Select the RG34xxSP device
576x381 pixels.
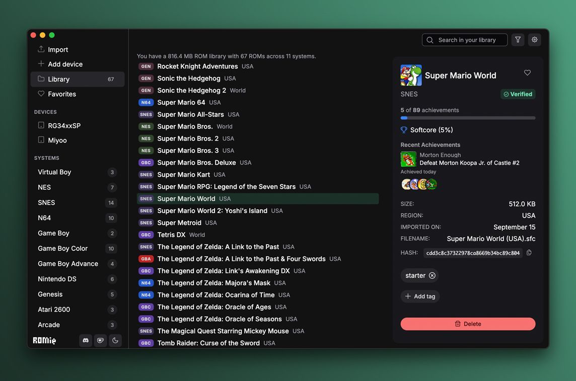tap(78, 126)
